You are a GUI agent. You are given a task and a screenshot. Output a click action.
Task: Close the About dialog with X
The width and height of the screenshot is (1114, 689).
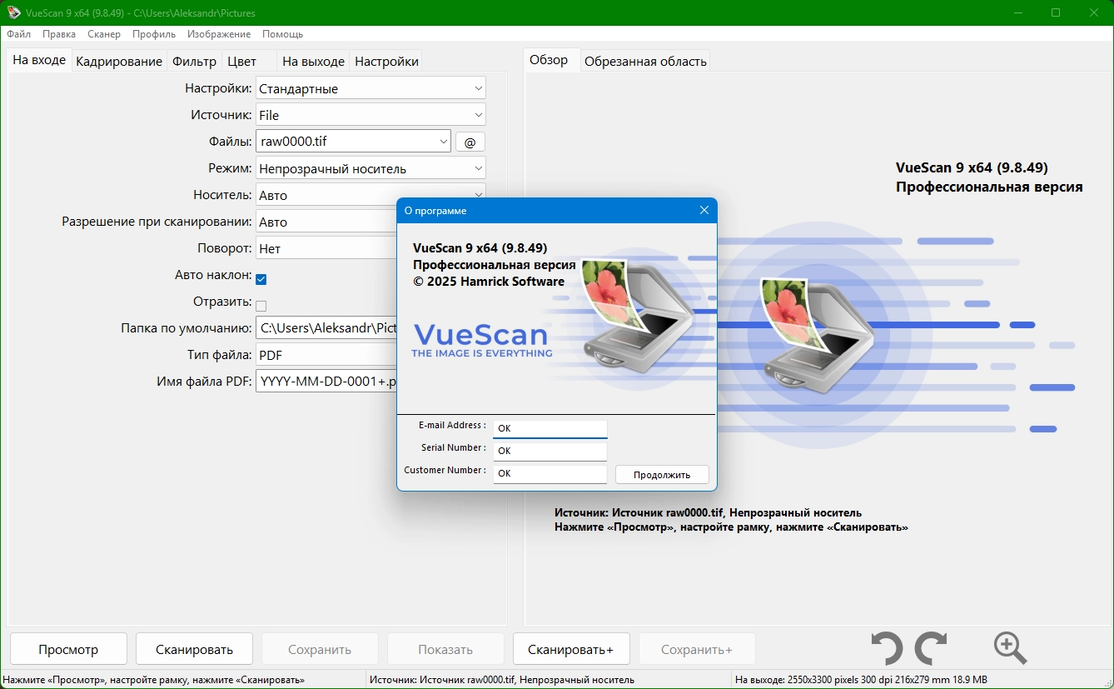(704, 211)
